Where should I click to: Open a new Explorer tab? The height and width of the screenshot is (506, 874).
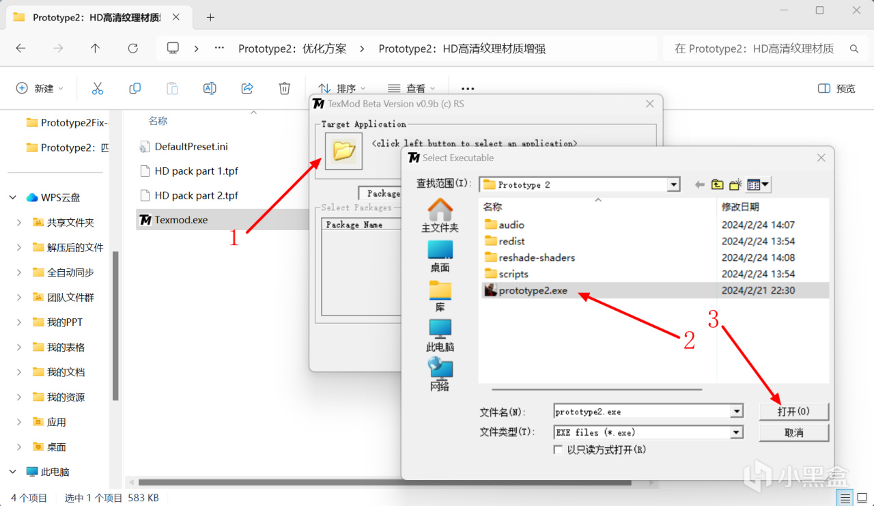pos(210,17)
